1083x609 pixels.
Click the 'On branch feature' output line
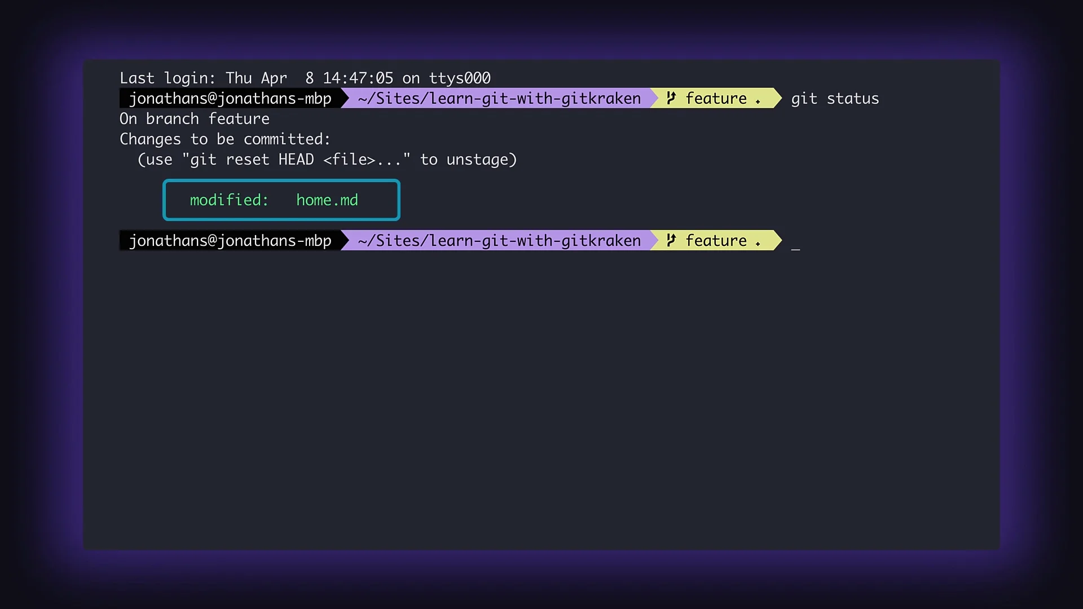(x=195, y=119)
